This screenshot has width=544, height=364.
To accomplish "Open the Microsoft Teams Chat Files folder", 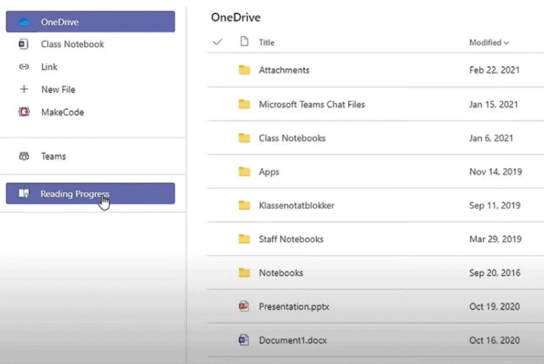I will coord(311,104).
